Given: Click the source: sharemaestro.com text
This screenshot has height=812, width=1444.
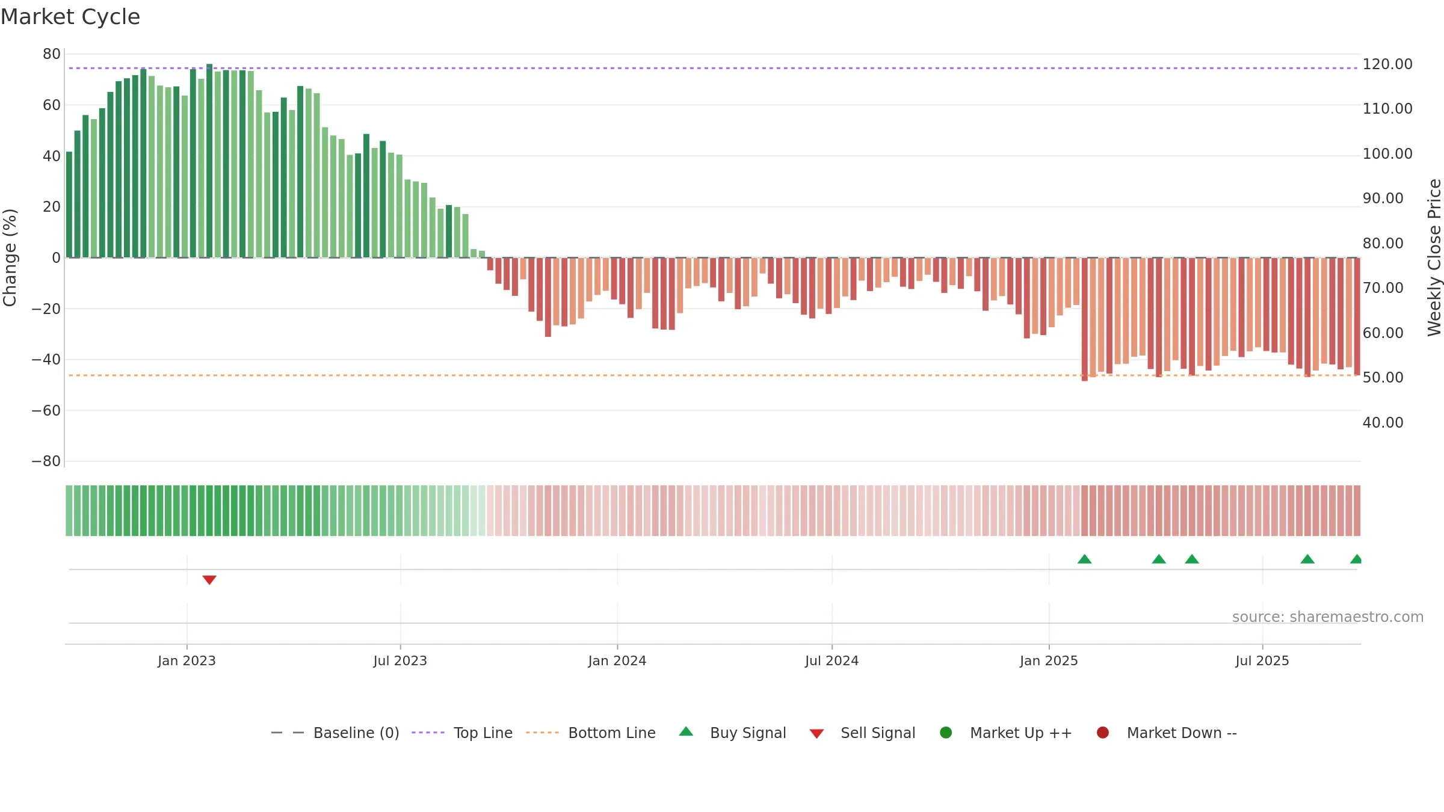Looking at the screenshot, I should point(1328,617).
